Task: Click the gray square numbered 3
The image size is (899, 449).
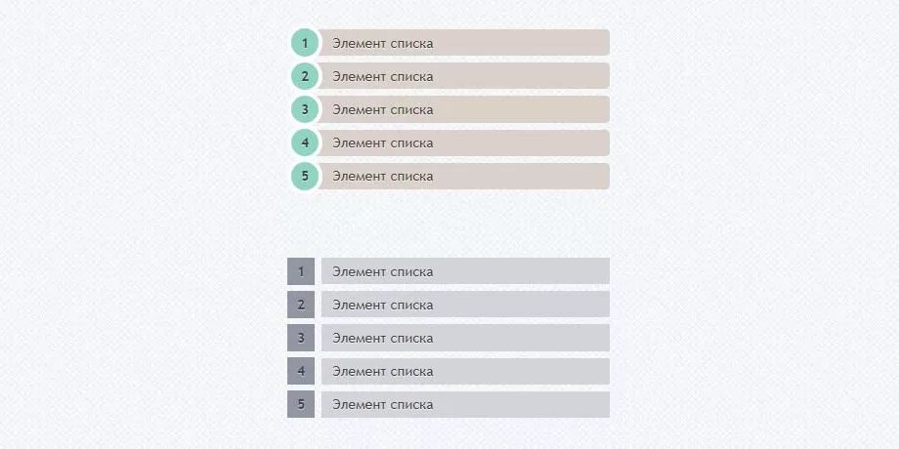Action: point(301,338)
